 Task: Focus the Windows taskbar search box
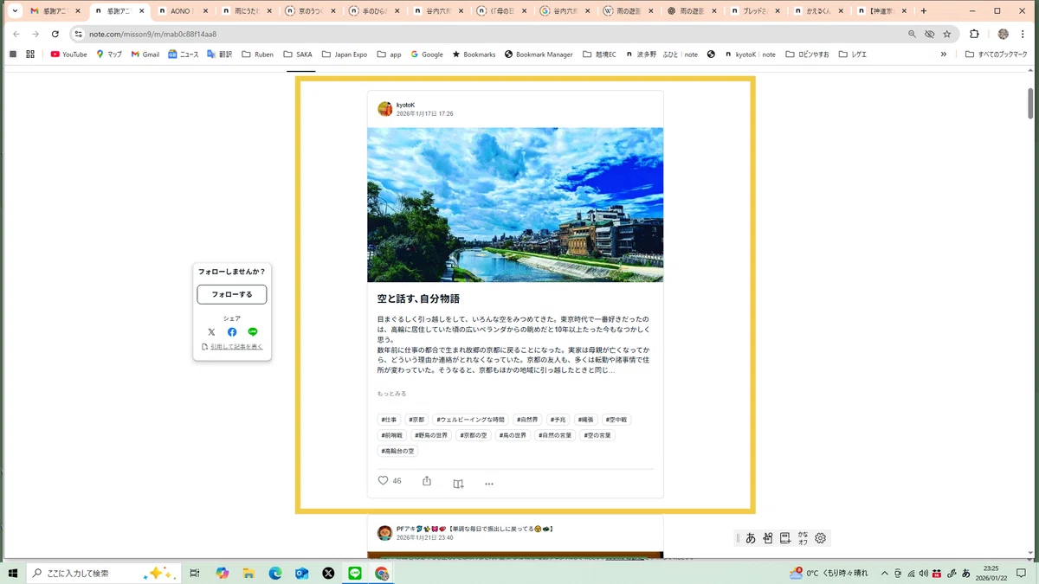(102, 573)
